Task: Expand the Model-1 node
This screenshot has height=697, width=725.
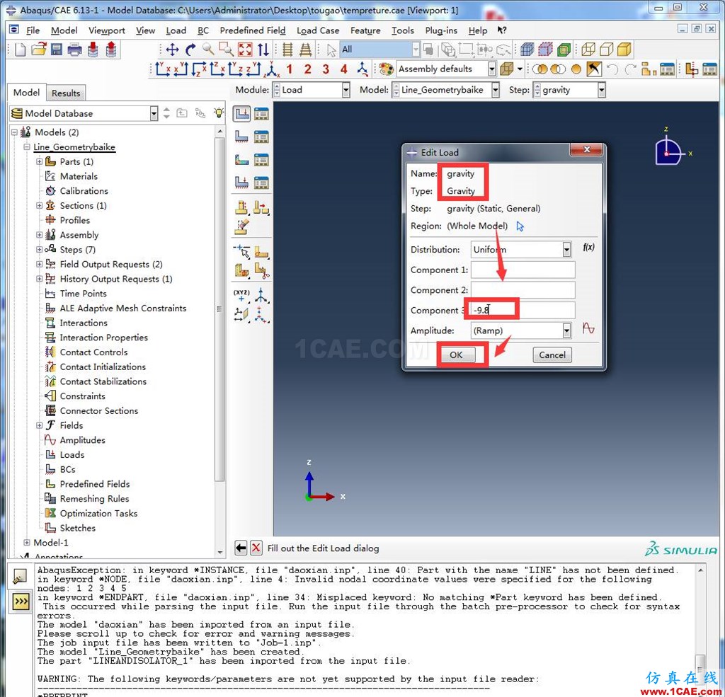Action: 26,543
